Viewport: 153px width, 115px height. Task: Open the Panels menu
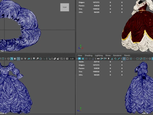pyautogui.click(x=127, y=55)
